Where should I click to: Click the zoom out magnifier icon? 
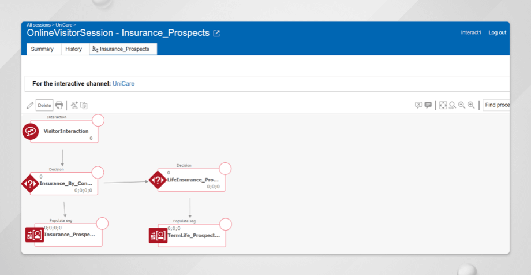point(462,105)
